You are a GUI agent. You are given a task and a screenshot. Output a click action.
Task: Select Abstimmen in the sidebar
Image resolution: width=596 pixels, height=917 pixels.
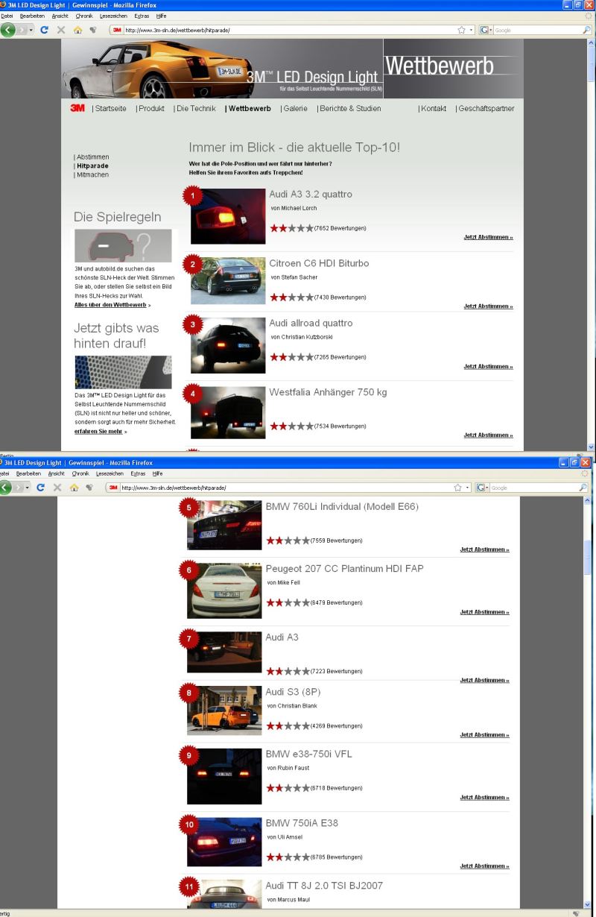[92, 157]
